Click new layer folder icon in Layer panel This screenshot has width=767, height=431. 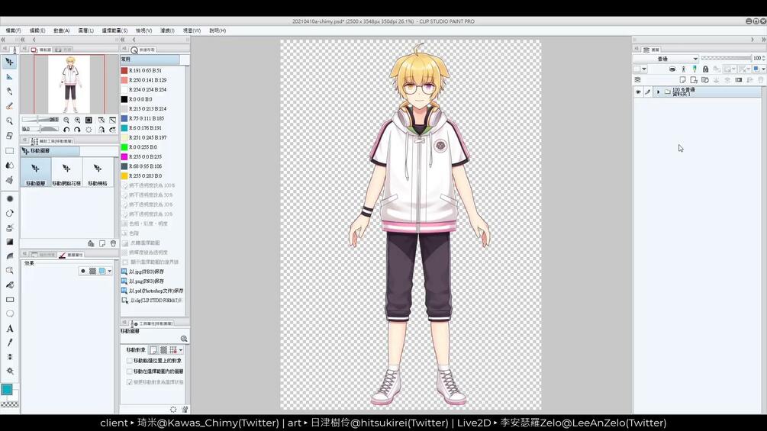(705, 79)
